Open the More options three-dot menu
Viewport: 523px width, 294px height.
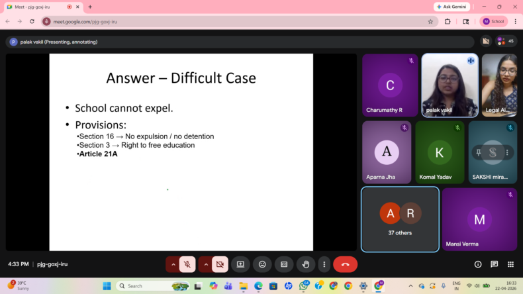pos(324,264)
